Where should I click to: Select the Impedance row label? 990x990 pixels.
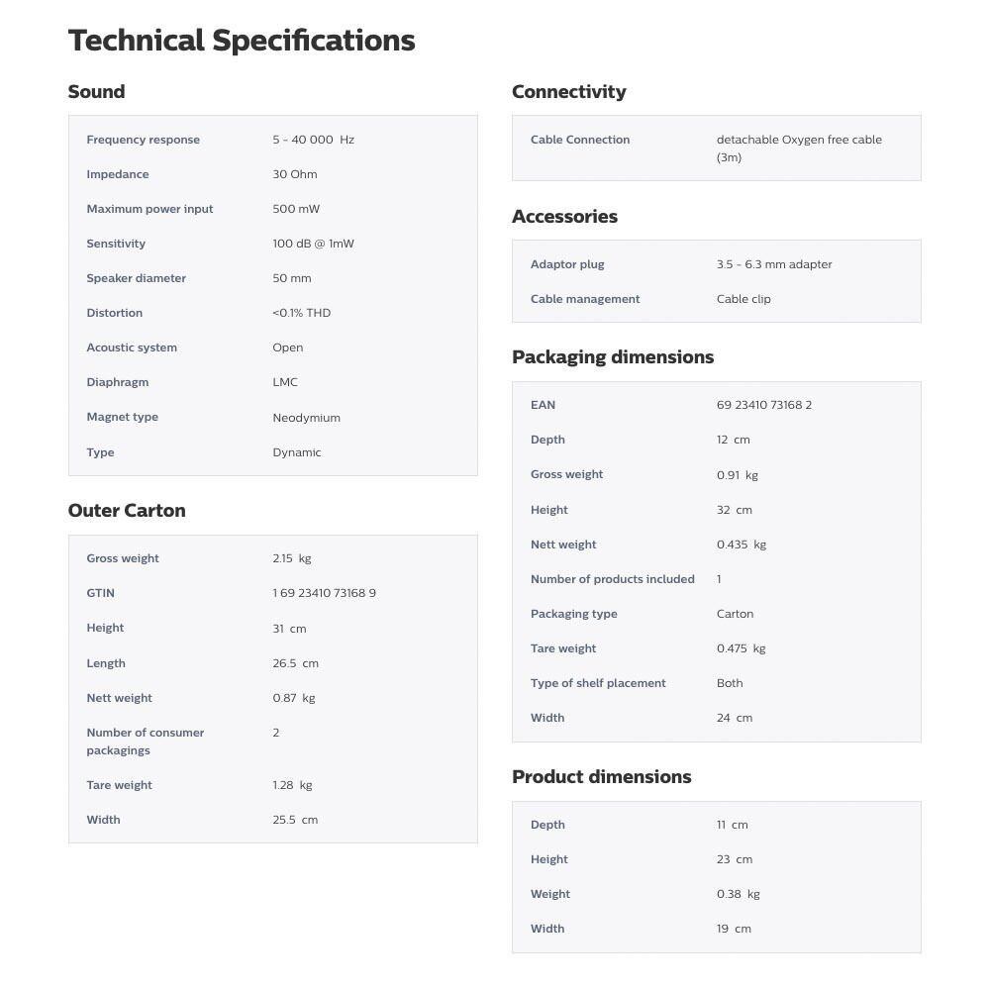(118, 174)
